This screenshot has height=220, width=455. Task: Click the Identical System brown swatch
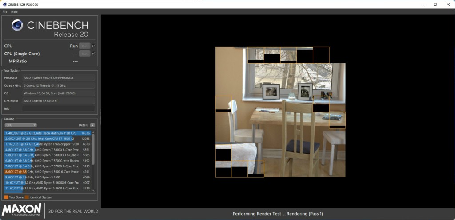pos(27,197)
